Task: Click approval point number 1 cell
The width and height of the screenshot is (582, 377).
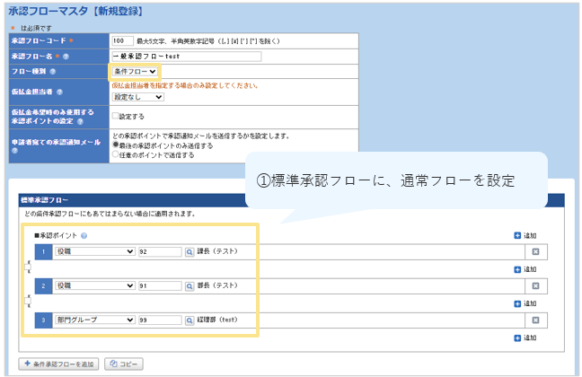Action: coord(43,252)
